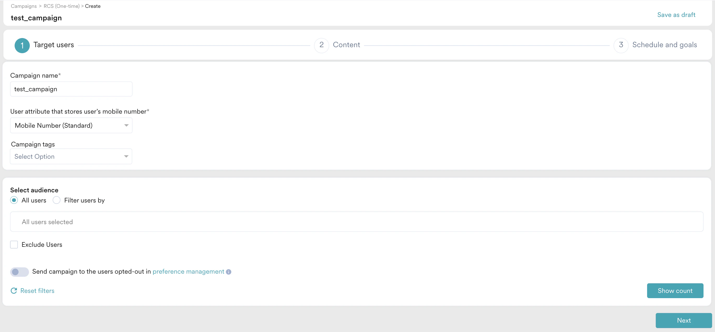Click the step 3 Schedule and goals circle
The width and height of the screenshot is (715, 332).
(621, 45)
